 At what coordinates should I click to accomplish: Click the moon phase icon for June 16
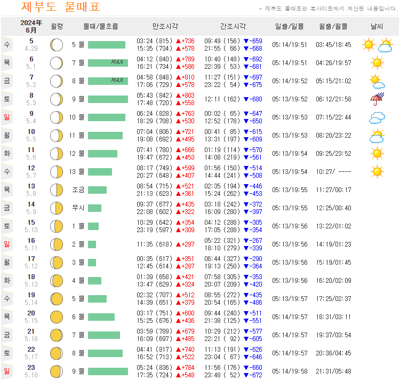[57, 244]
